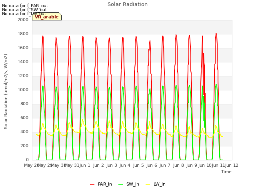
Task: Click the LW_in legend label
Action: (x=159, y=184)
